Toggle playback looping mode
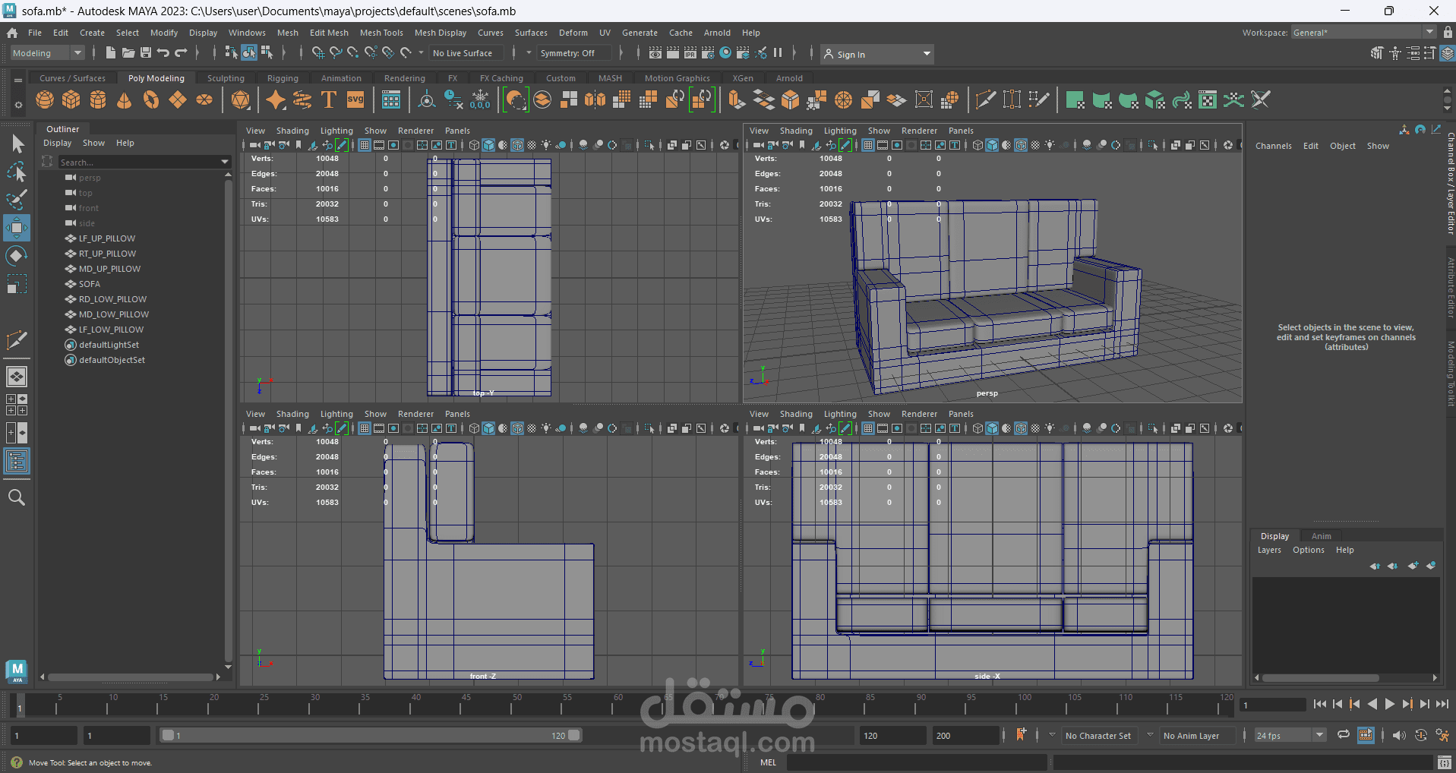The width and height of the screenshot is (1456, 773). pos(1344,735)
